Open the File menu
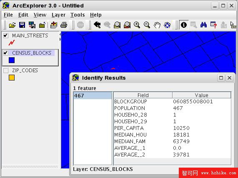 [x=8, y=15]
